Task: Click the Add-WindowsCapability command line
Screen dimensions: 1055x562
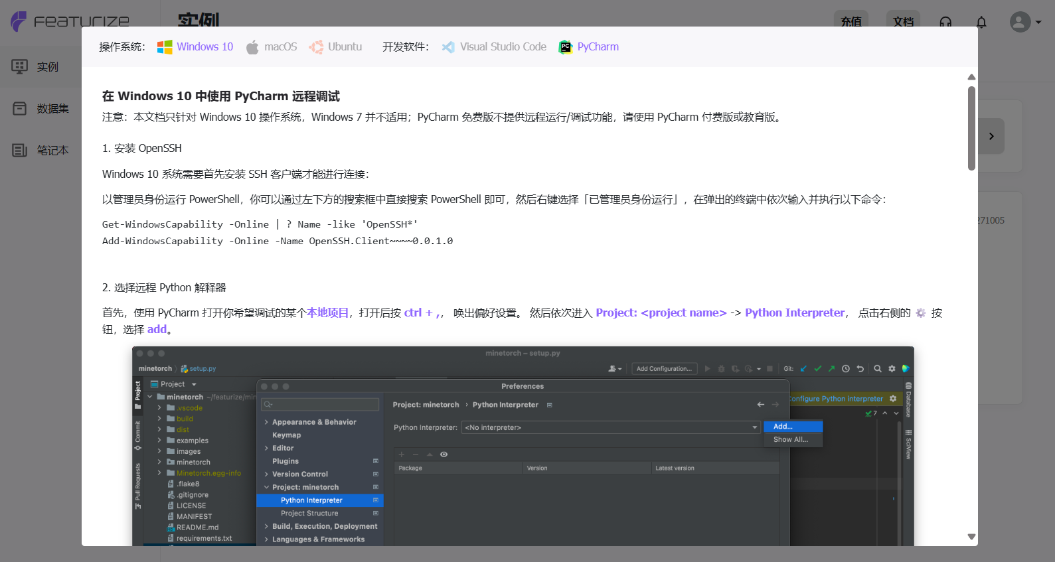Action: tap(278, 241)
